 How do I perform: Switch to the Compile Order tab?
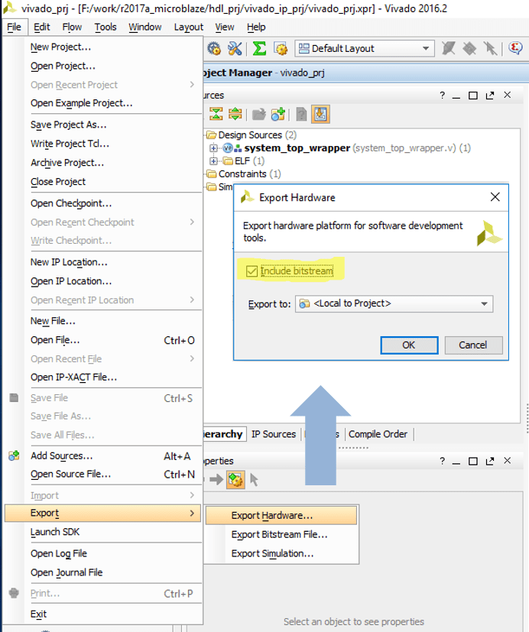[378, 434]
